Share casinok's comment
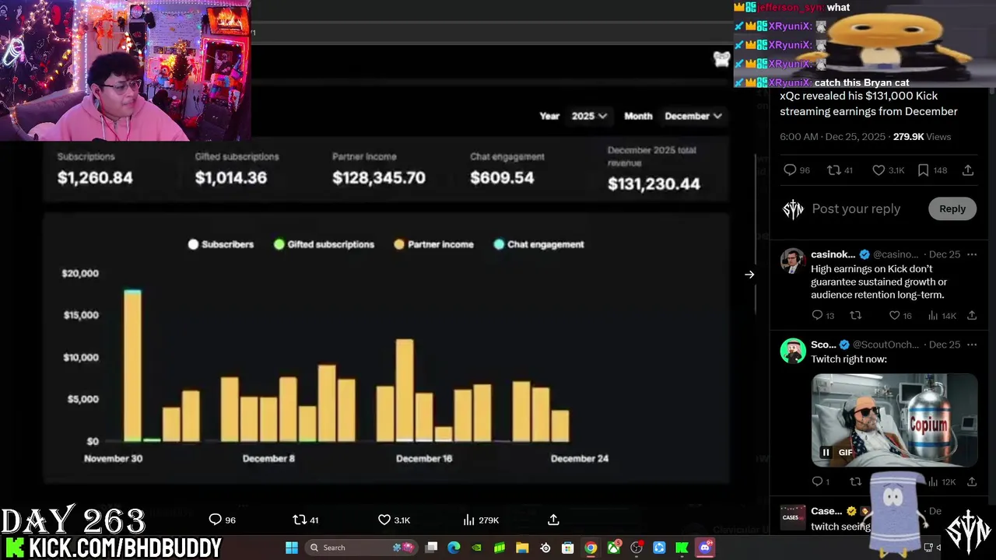The height and width of the screenshot is (560, 996). click(x=972, y=315)
